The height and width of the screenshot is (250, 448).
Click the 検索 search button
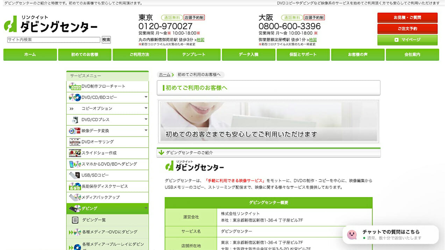point(106,40)
